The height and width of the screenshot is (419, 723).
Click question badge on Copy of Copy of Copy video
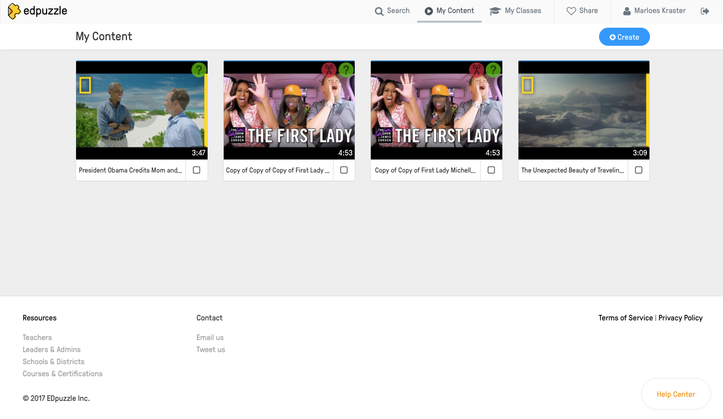coord(346,69)
